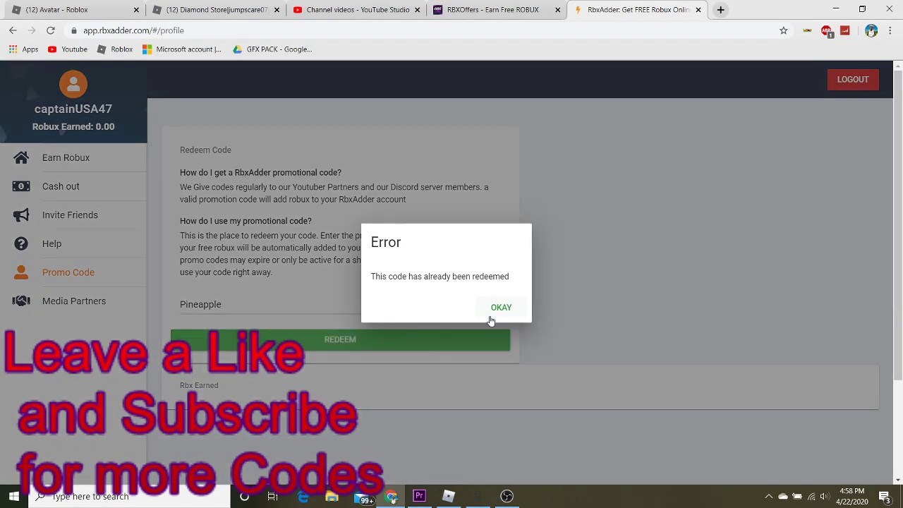Screen dimensions: 903x508
Task: Open the Action Center notifications
Action: (885, 496)
